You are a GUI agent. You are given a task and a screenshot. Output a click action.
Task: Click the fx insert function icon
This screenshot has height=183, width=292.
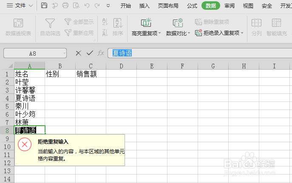click(101, 53)
